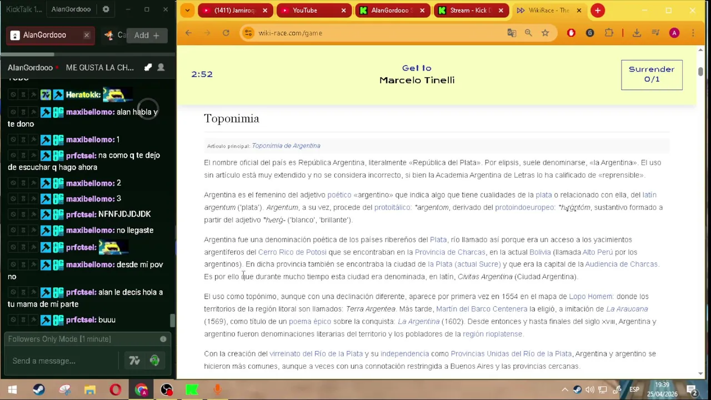Open KickTalk settings gear
711x400 pixels.
point(106,9)
